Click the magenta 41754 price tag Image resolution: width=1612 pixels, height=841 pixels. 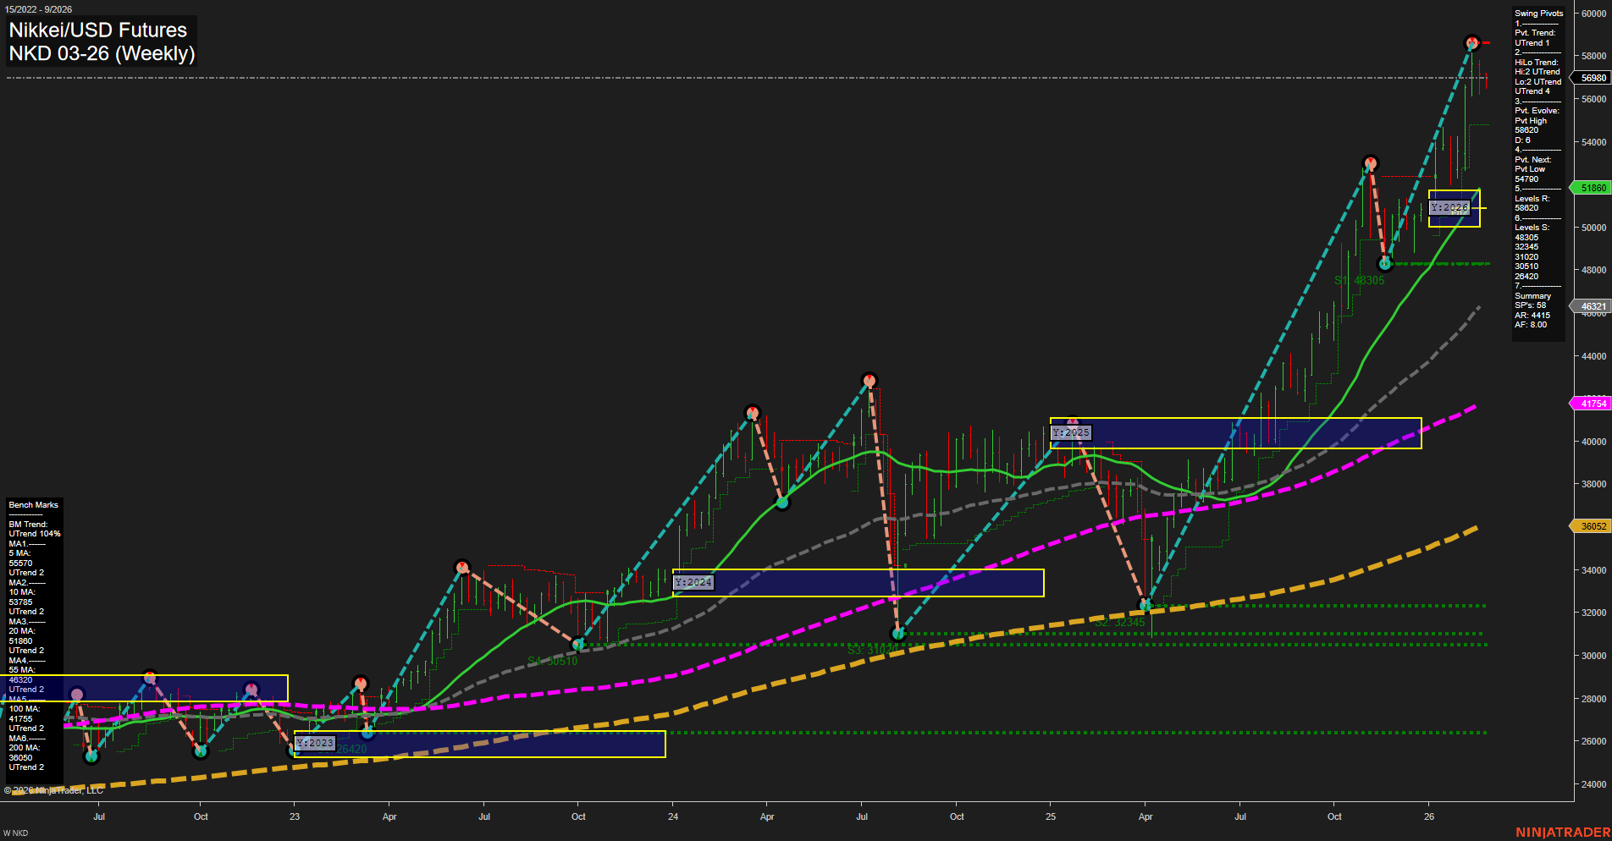tap(1592, 404)
